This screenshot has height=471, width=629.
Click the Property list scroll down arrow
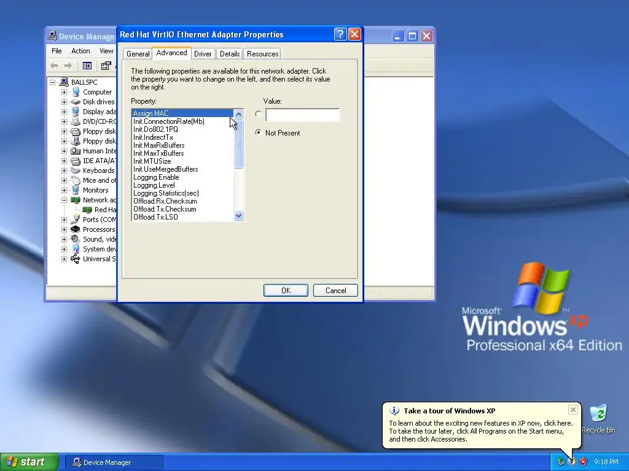pos(238,215)
